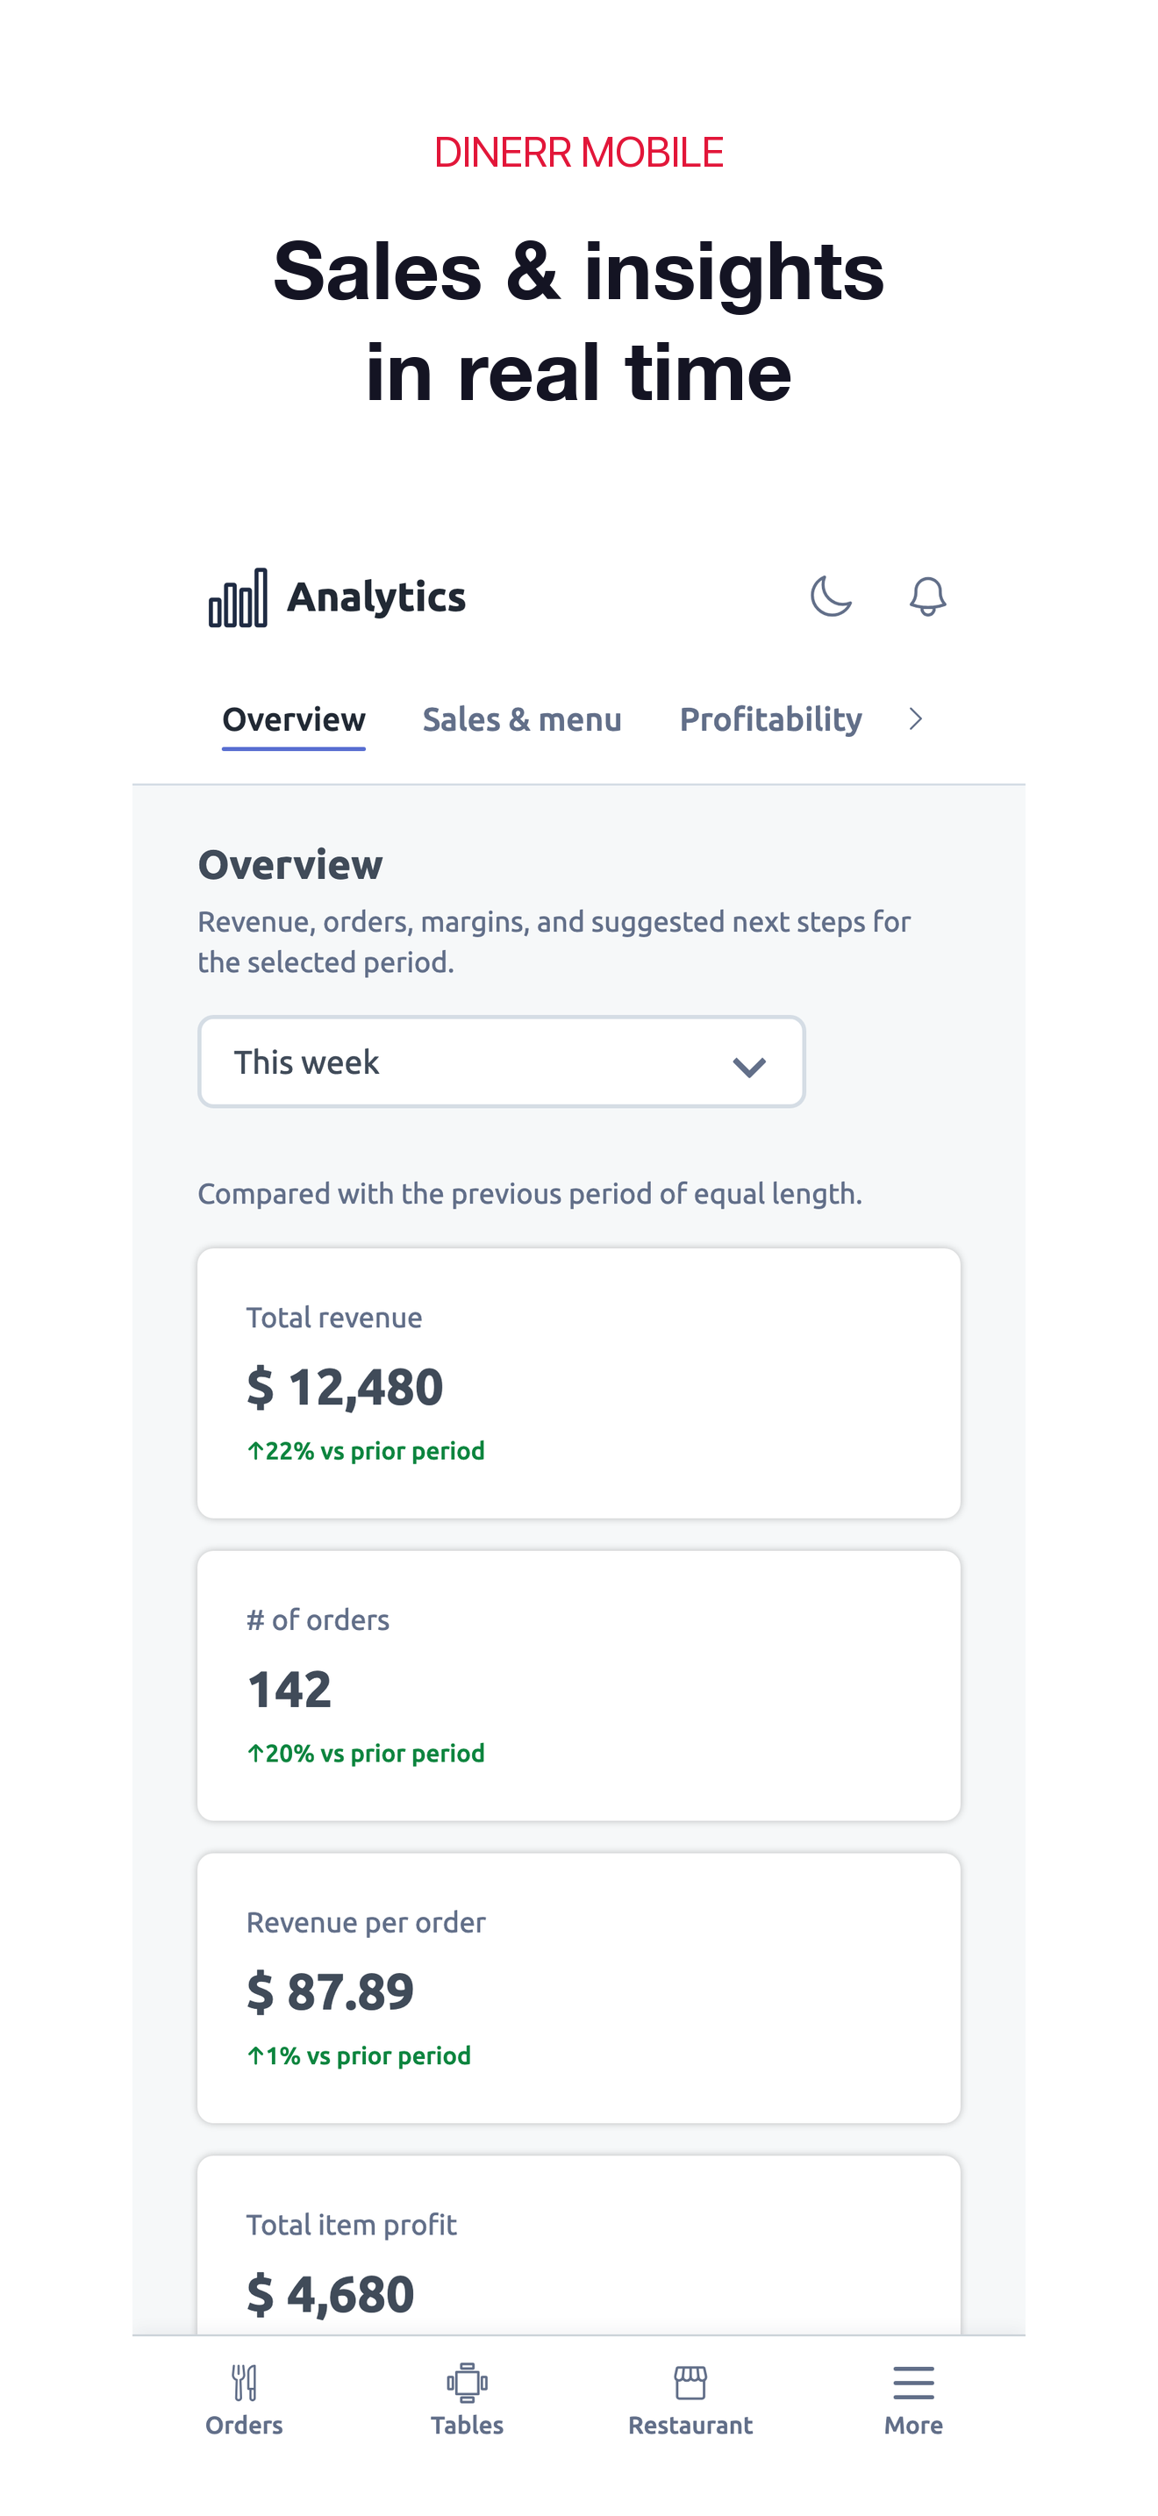This screenshot has width=1158, height=2516.
Task: Switch to the Profitability tab
Action: (770, 720)
